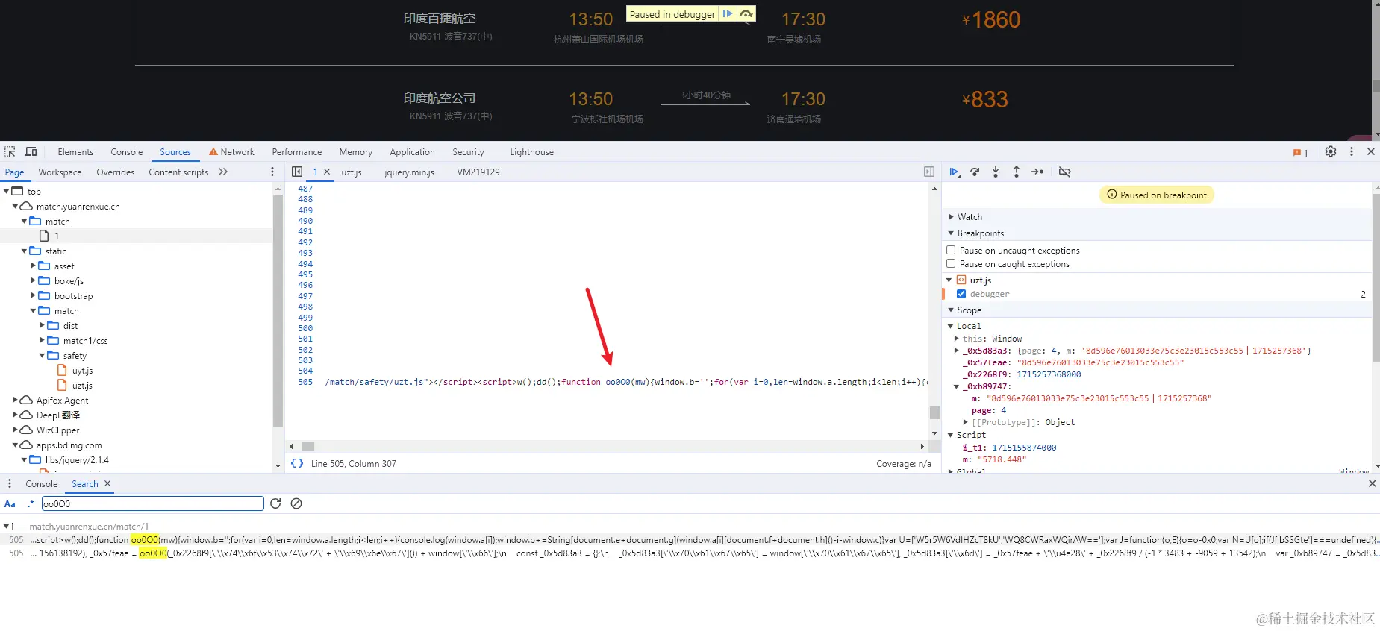Deactivate breakpoints icon
The height and width of the screenshot is (631, 1380).
click(x=1065, y=172)
